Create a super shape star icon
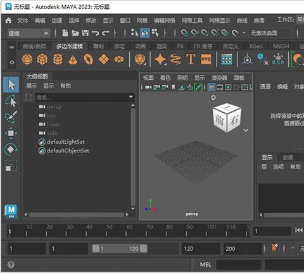Image resolution: width=304 pixels, height=273 pixels. (x=160, y=60)
